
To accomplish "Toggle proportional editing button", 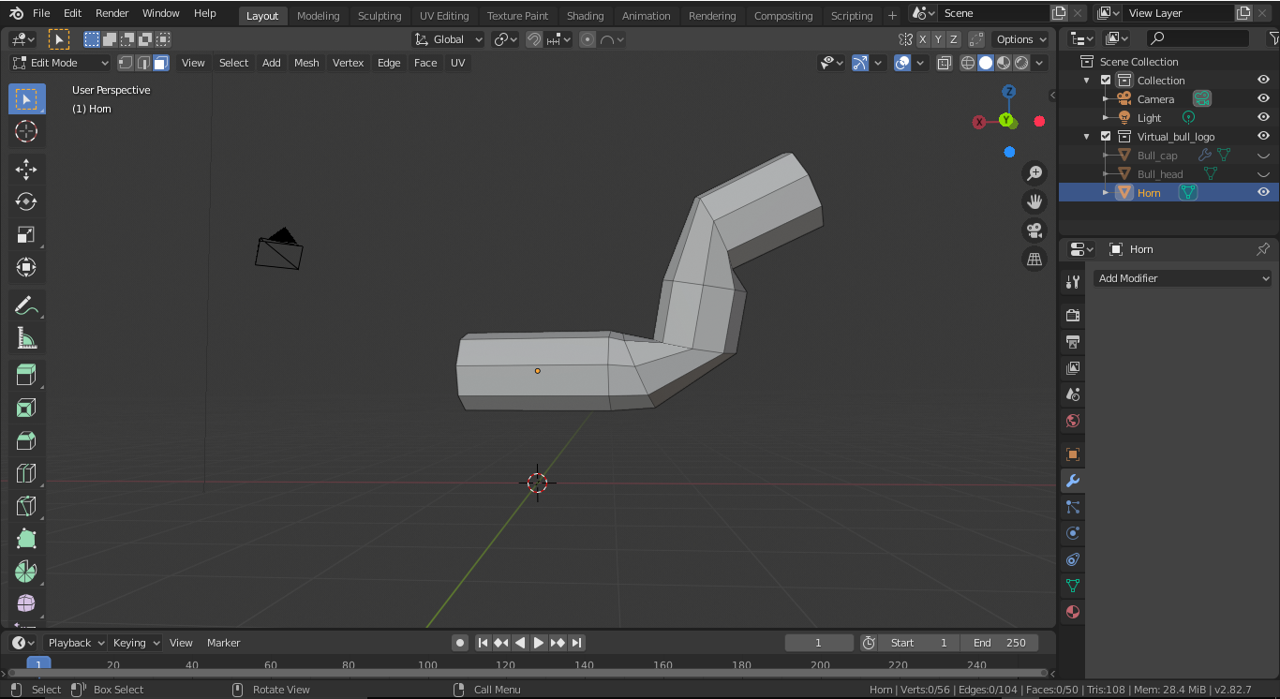I will 588,39.
